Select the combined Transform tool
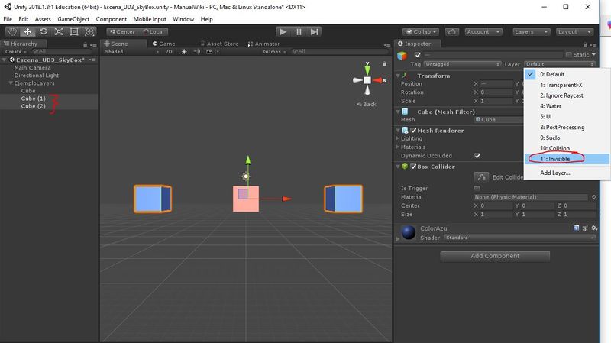 pyautogui.click(x=89, y=31)
